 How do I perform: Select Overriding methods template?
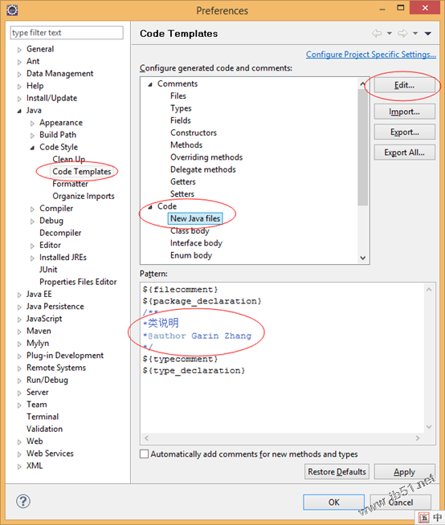(206, 157)
